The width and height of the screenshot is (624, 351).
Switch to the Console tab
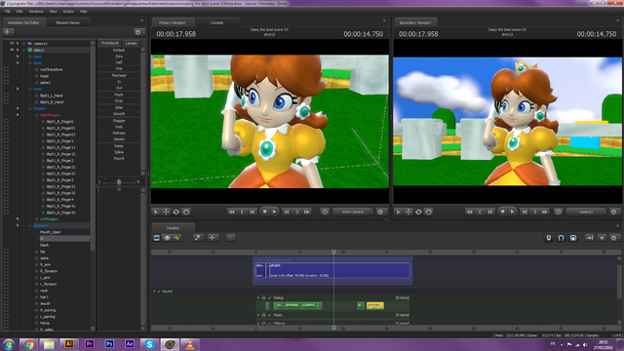216,22
